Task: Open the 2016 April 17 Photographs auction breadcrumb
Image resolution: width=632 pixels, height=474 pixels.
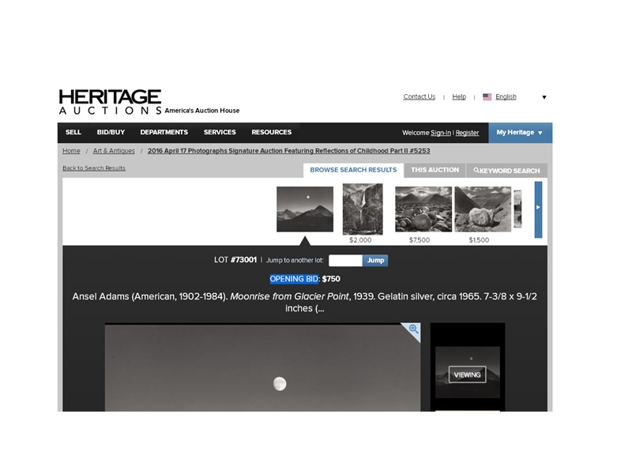Action: point(288,151)
